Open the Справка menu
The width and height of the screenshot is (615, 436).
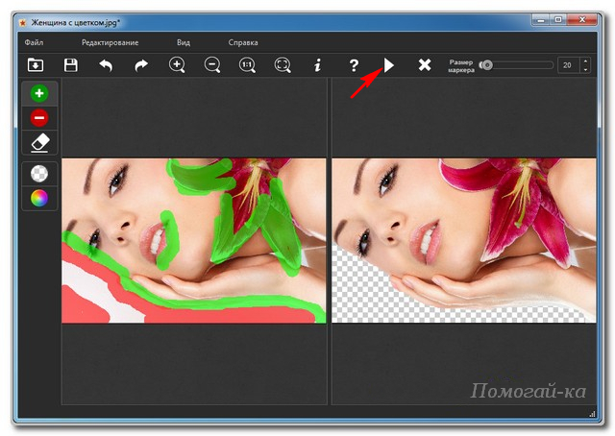243,42
